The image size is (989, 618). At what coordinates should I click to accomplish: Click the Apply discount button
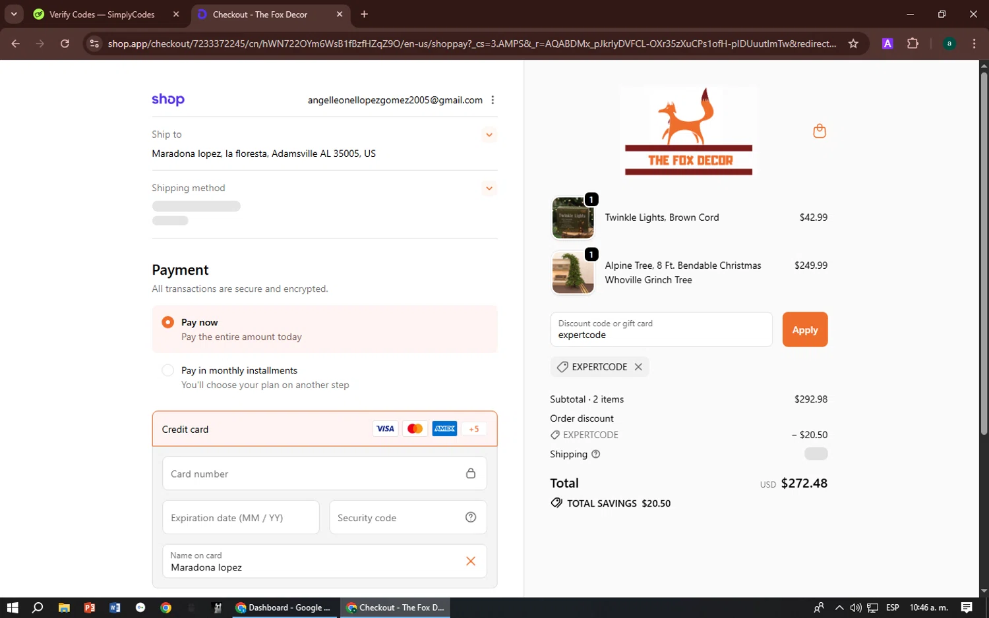tap(805, 329)
